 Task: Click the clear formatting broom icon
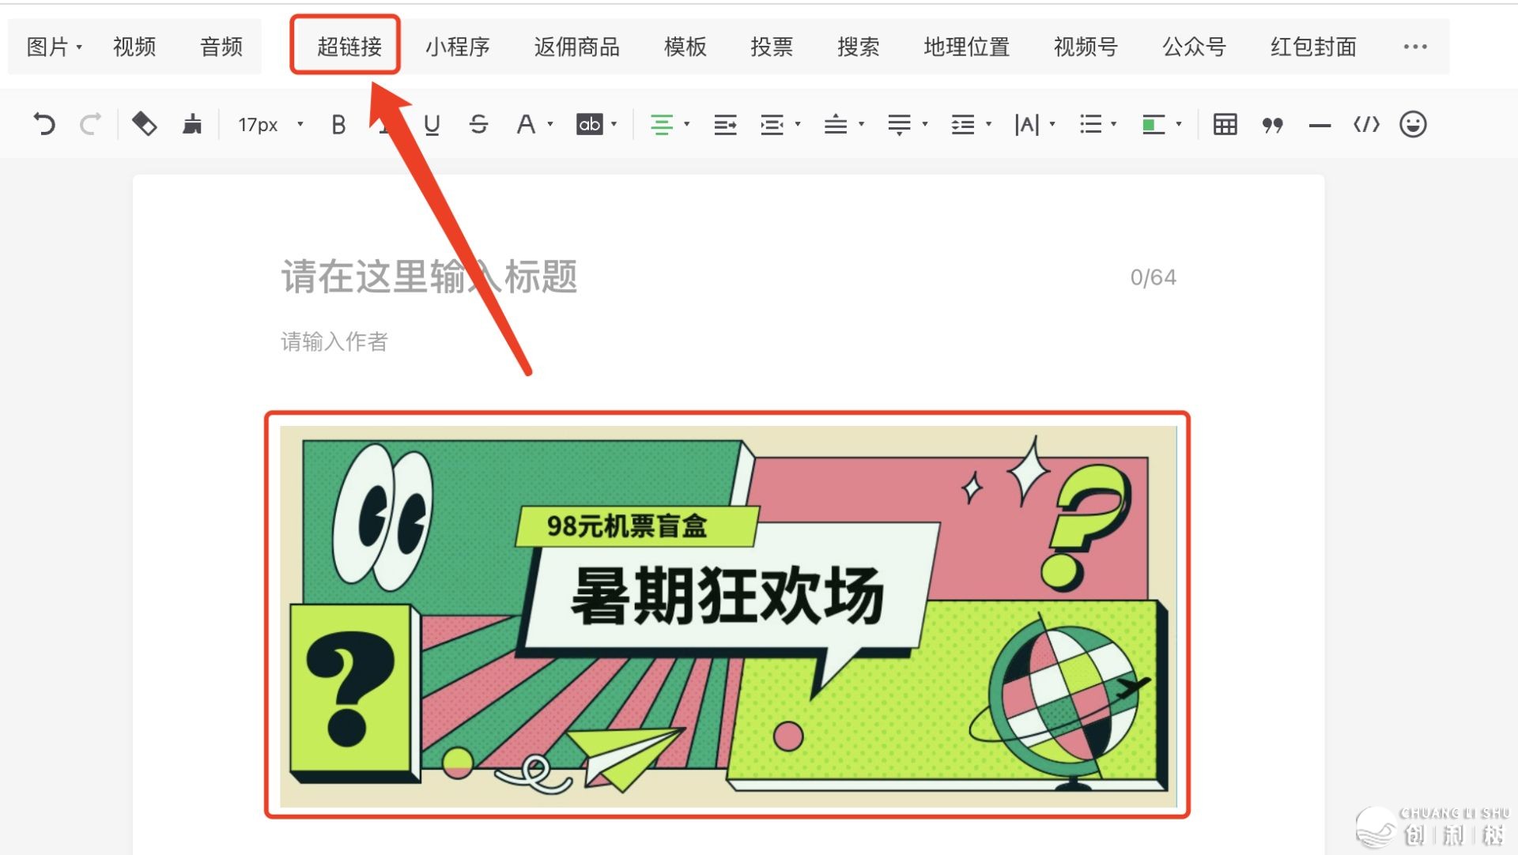click(x=192, y=124)
